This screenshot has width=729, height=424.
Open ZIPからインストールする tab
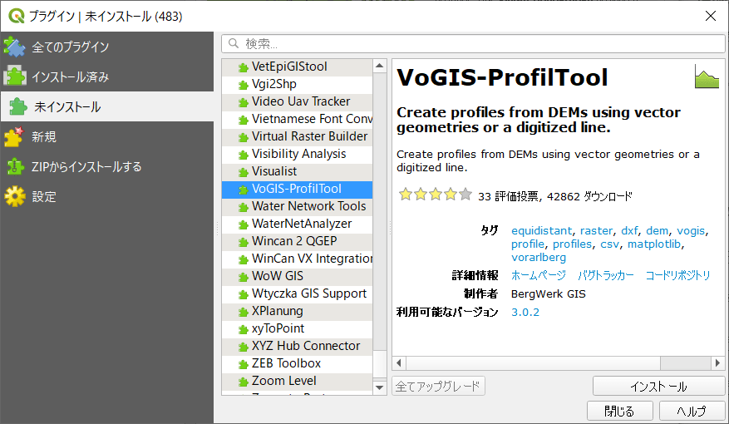(x=107, y=166)
